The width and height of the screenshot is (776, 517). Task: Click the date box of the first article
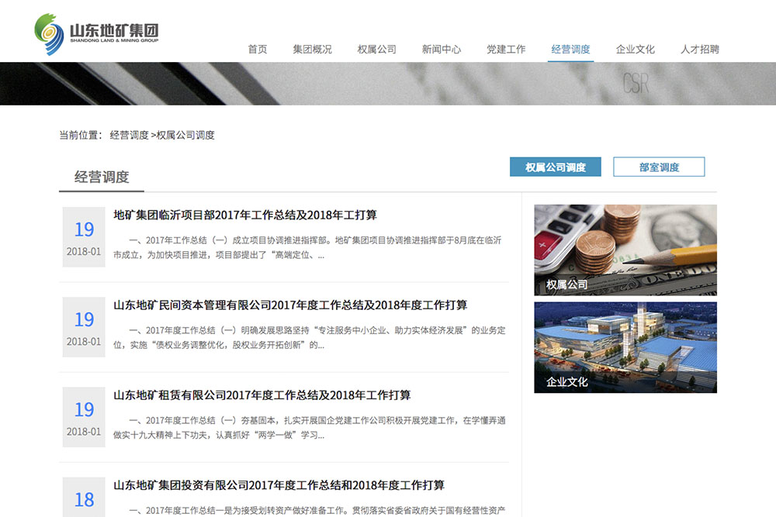pos(84,237)
